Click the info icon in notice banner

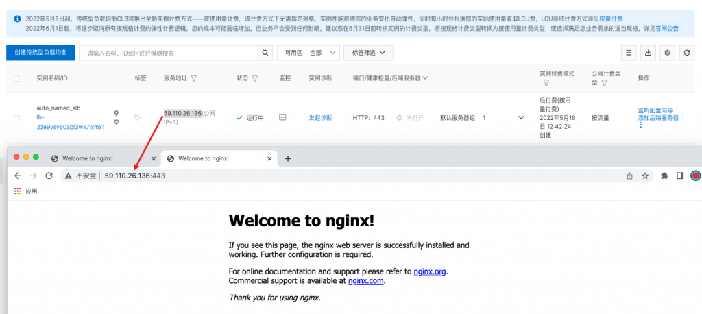tap(17, 19)
